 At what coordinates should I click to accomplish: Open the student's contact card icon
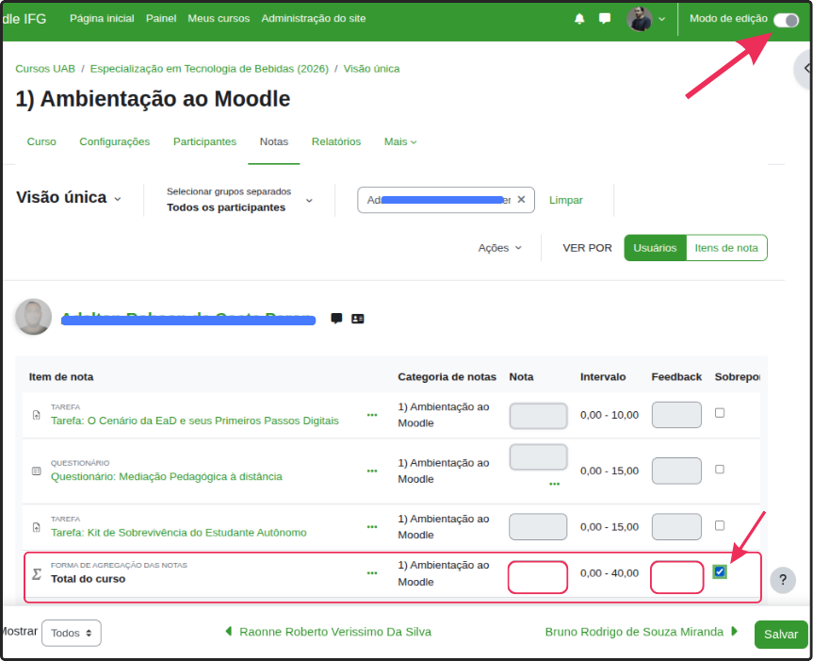(x=357, y=319)
